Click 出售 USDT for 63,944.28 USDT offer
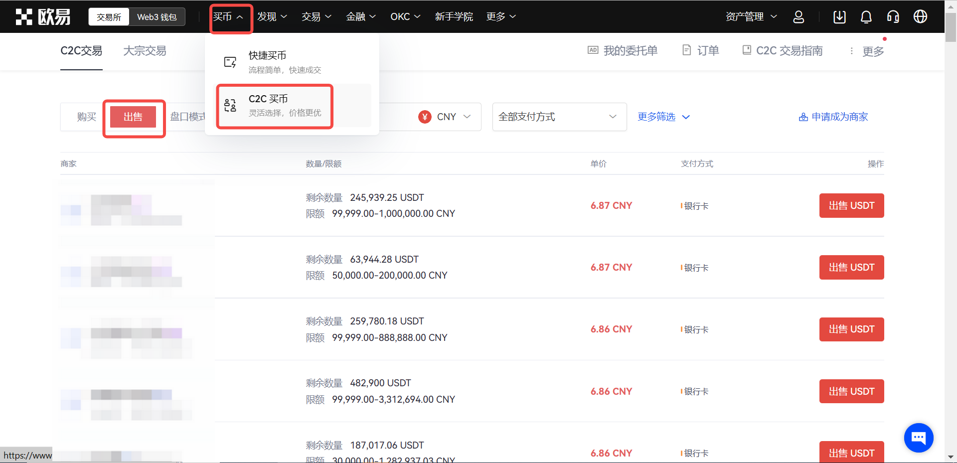The height and width of the screenshot is (463, 957). pyautogui.click(x=851, y=267)
